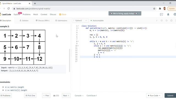
Task: Click the Run Code button
Action: [154, 95]
